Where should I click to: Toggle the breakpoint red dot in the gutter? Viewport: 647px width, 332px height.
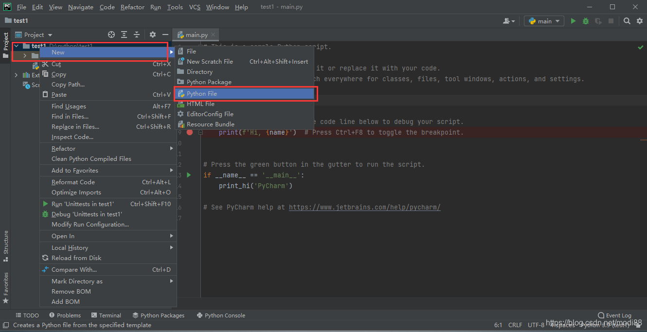(189, 132)
